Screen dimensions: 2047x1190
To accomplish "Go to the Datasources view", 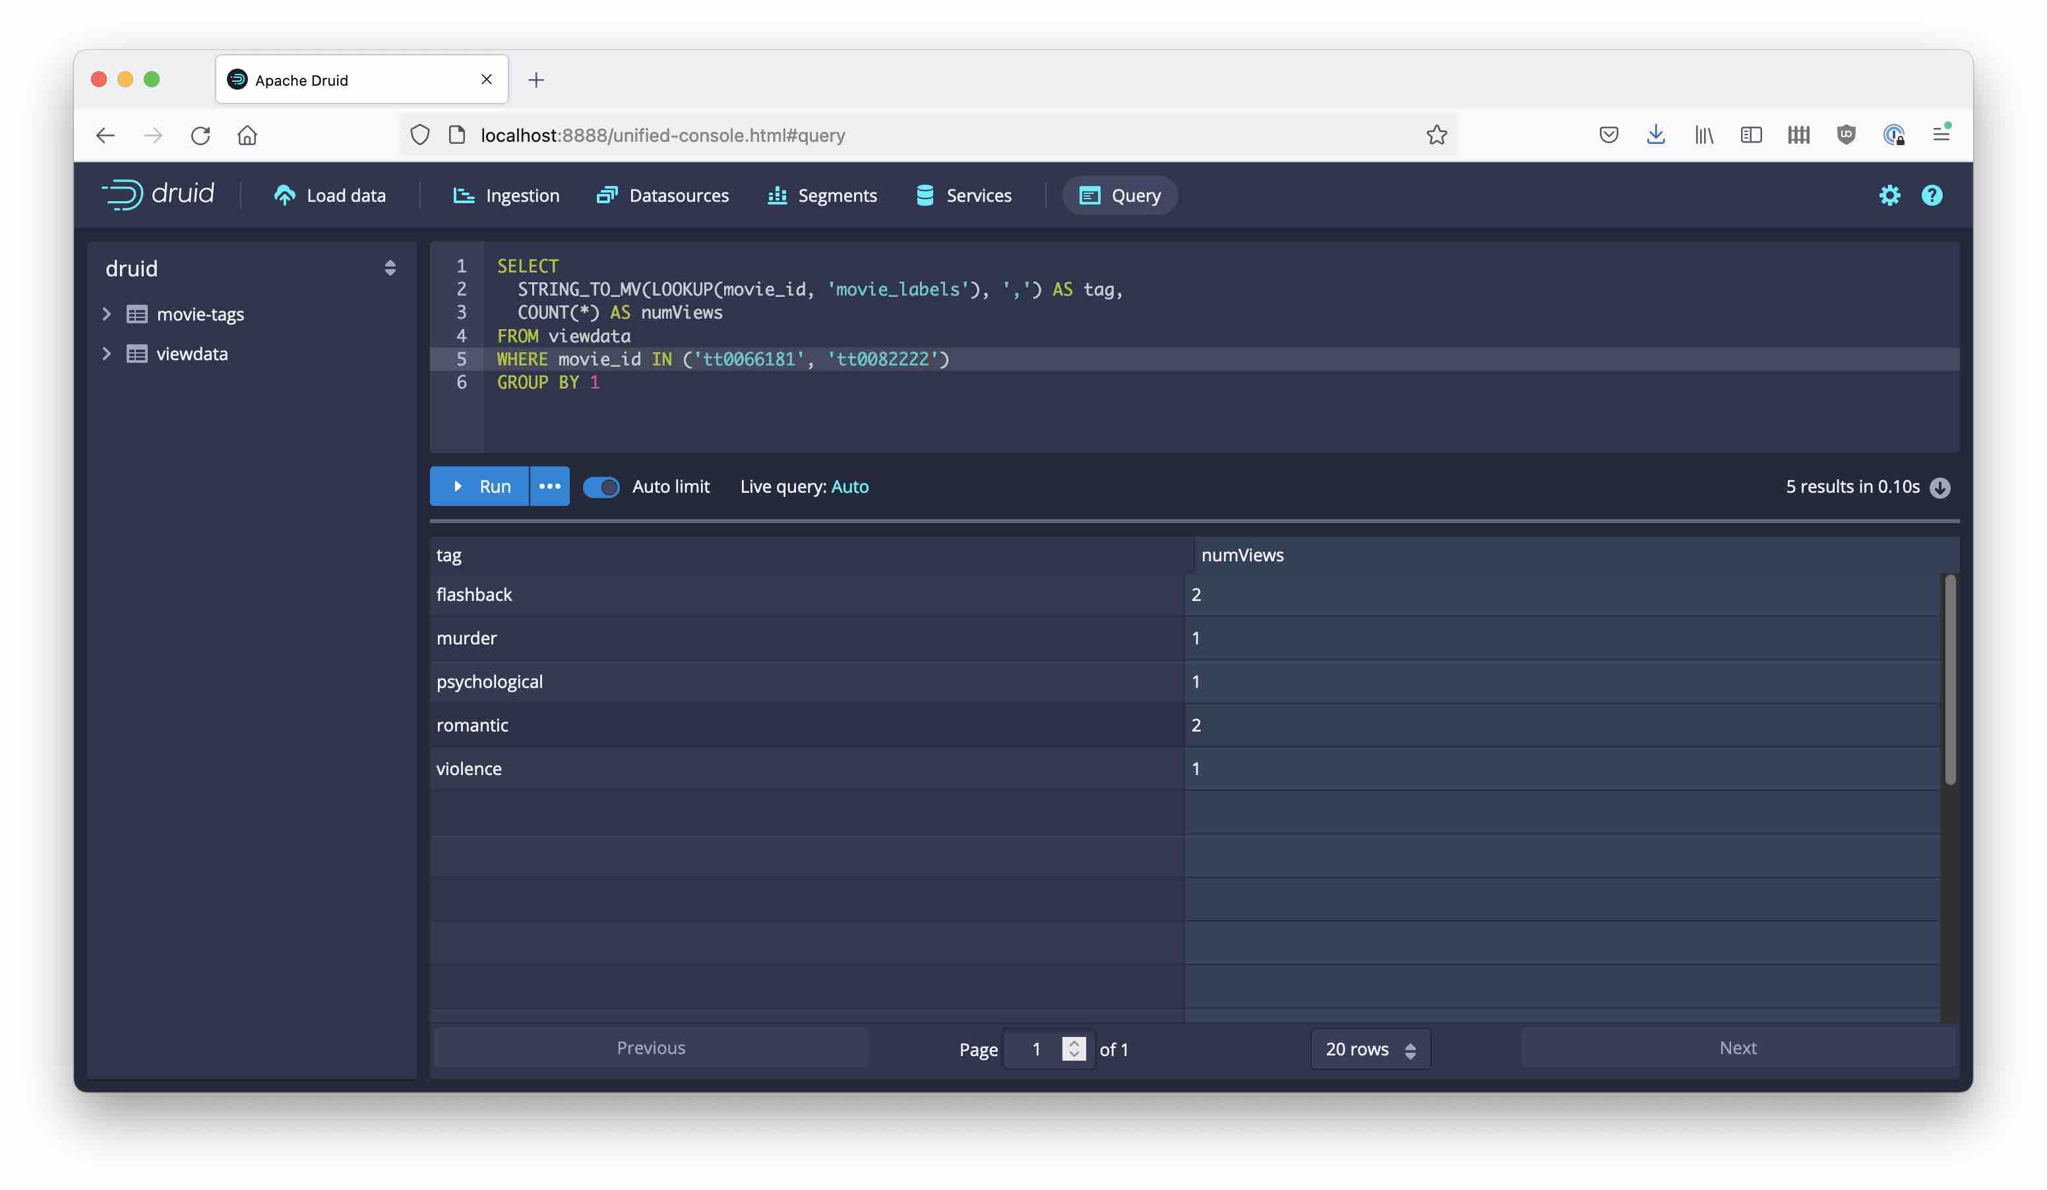I will pyautogui.click(x=662, y=195).
